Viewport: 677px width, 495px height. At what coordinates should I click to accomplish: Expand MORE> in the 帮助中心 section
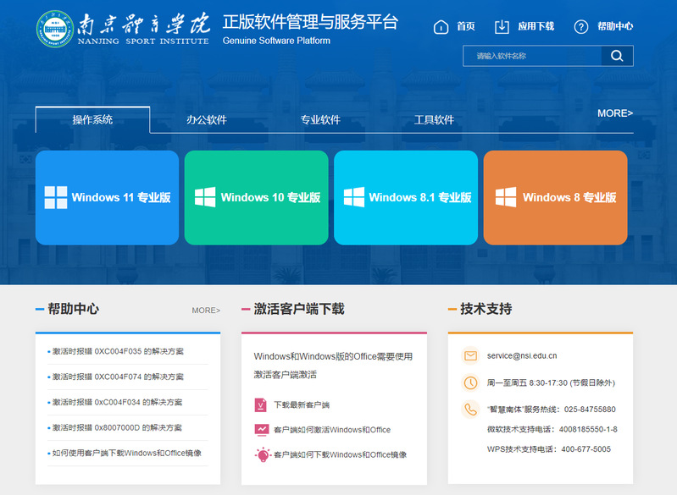click(x=205, y=311)
